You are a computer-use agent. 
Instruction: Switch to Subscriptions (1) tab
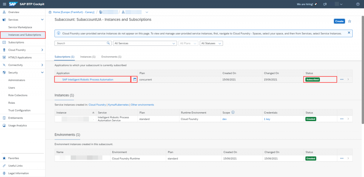tap(64, 57)
